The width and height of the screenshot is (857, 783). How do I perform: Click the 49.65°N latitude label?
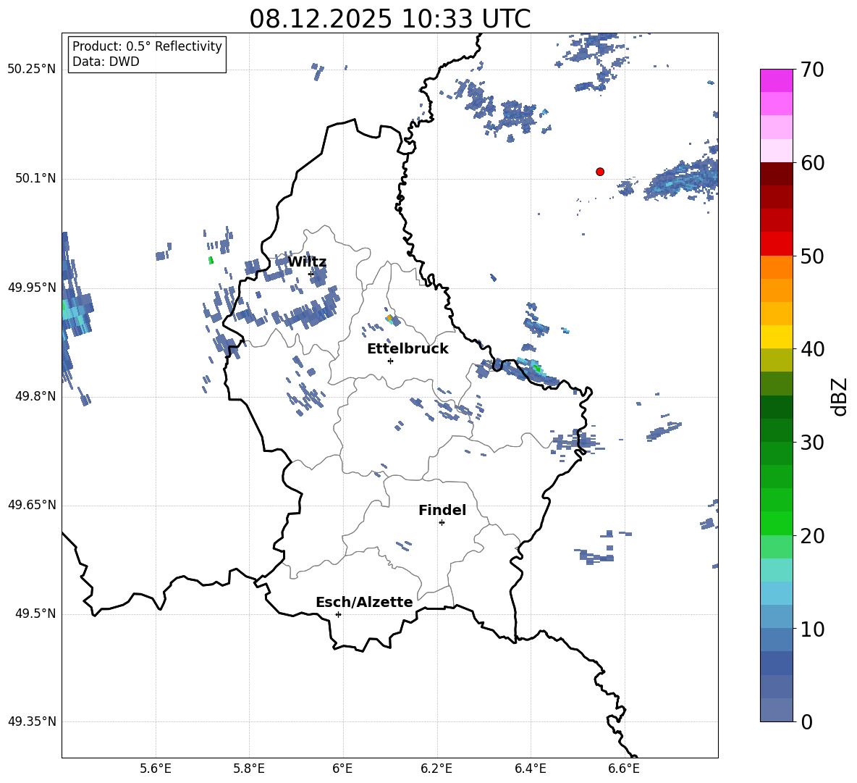pos(32,504)
